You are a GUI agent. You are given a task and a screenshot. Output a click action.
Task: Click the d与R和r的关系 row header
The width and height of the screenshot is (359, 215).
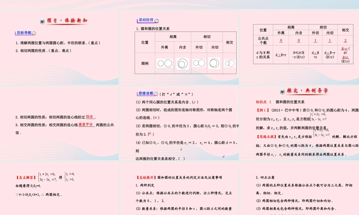click(263, 55)
